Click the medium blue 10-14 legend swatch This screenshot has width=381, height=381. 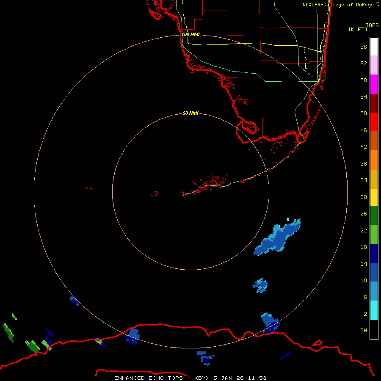click(374, 272)
